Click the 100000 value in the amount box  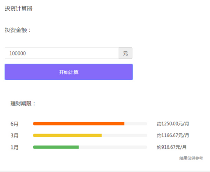[x=18, y=53]
